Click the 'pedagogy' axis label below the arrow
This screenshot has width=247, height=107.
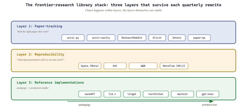(x=84, y=105)
